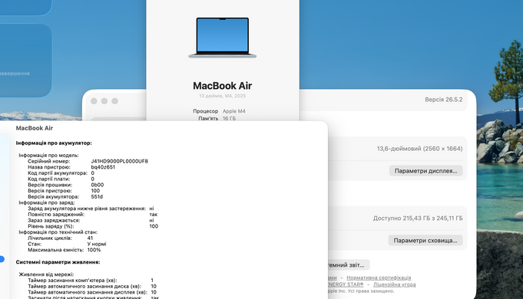This screenshot has width=523, height=299.
Task: Close the settings window with its first gray circle
Action: tap(94, 101)
